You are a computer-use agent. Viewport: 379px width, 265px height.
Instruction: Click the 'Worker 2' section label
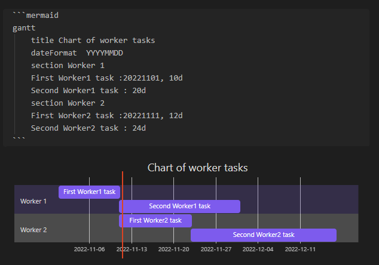point(33,230)
